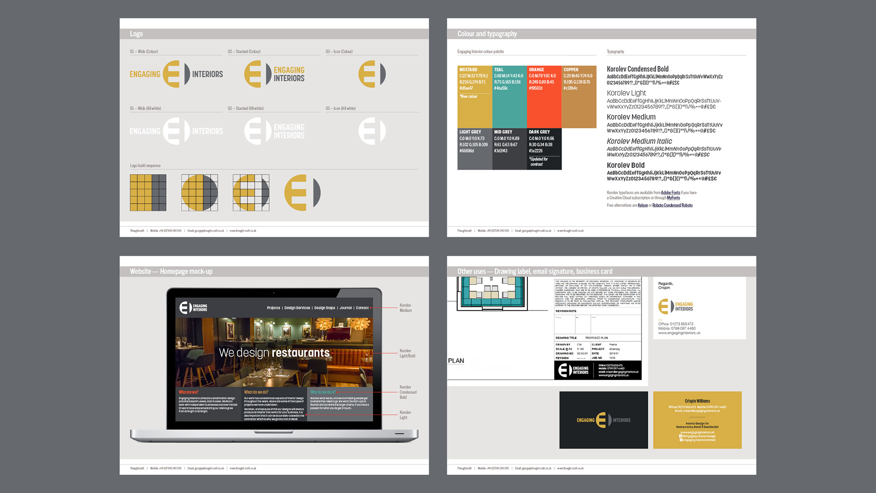Click 'Crispin Williams' name on business card
The width and height of the screenshot is (876, 493).
coord(697,401)
